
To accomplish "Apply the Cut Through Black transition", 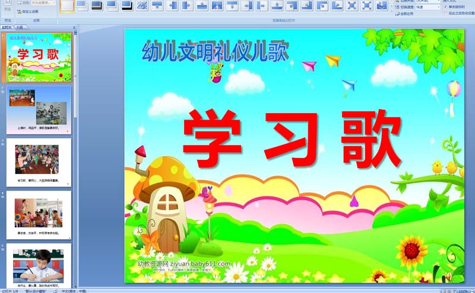I will pyautogui.click(x=127, y=6).
